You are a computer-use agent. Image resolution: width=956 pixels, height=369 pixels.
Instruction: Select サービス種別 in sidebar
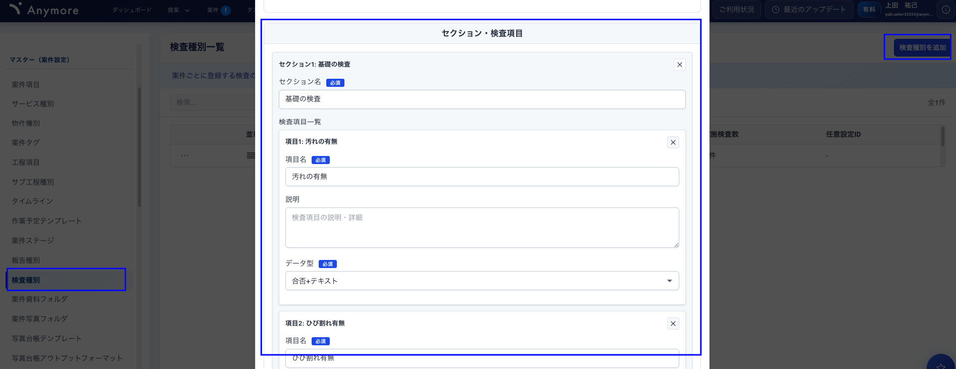click(33, 103)
